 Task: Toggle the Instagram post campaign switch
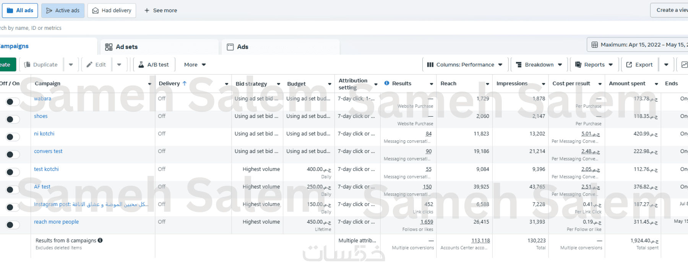(x=13, y=207)
